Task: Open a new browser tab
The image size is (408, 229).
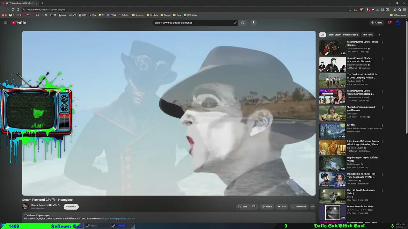Action: click(42, 3)
